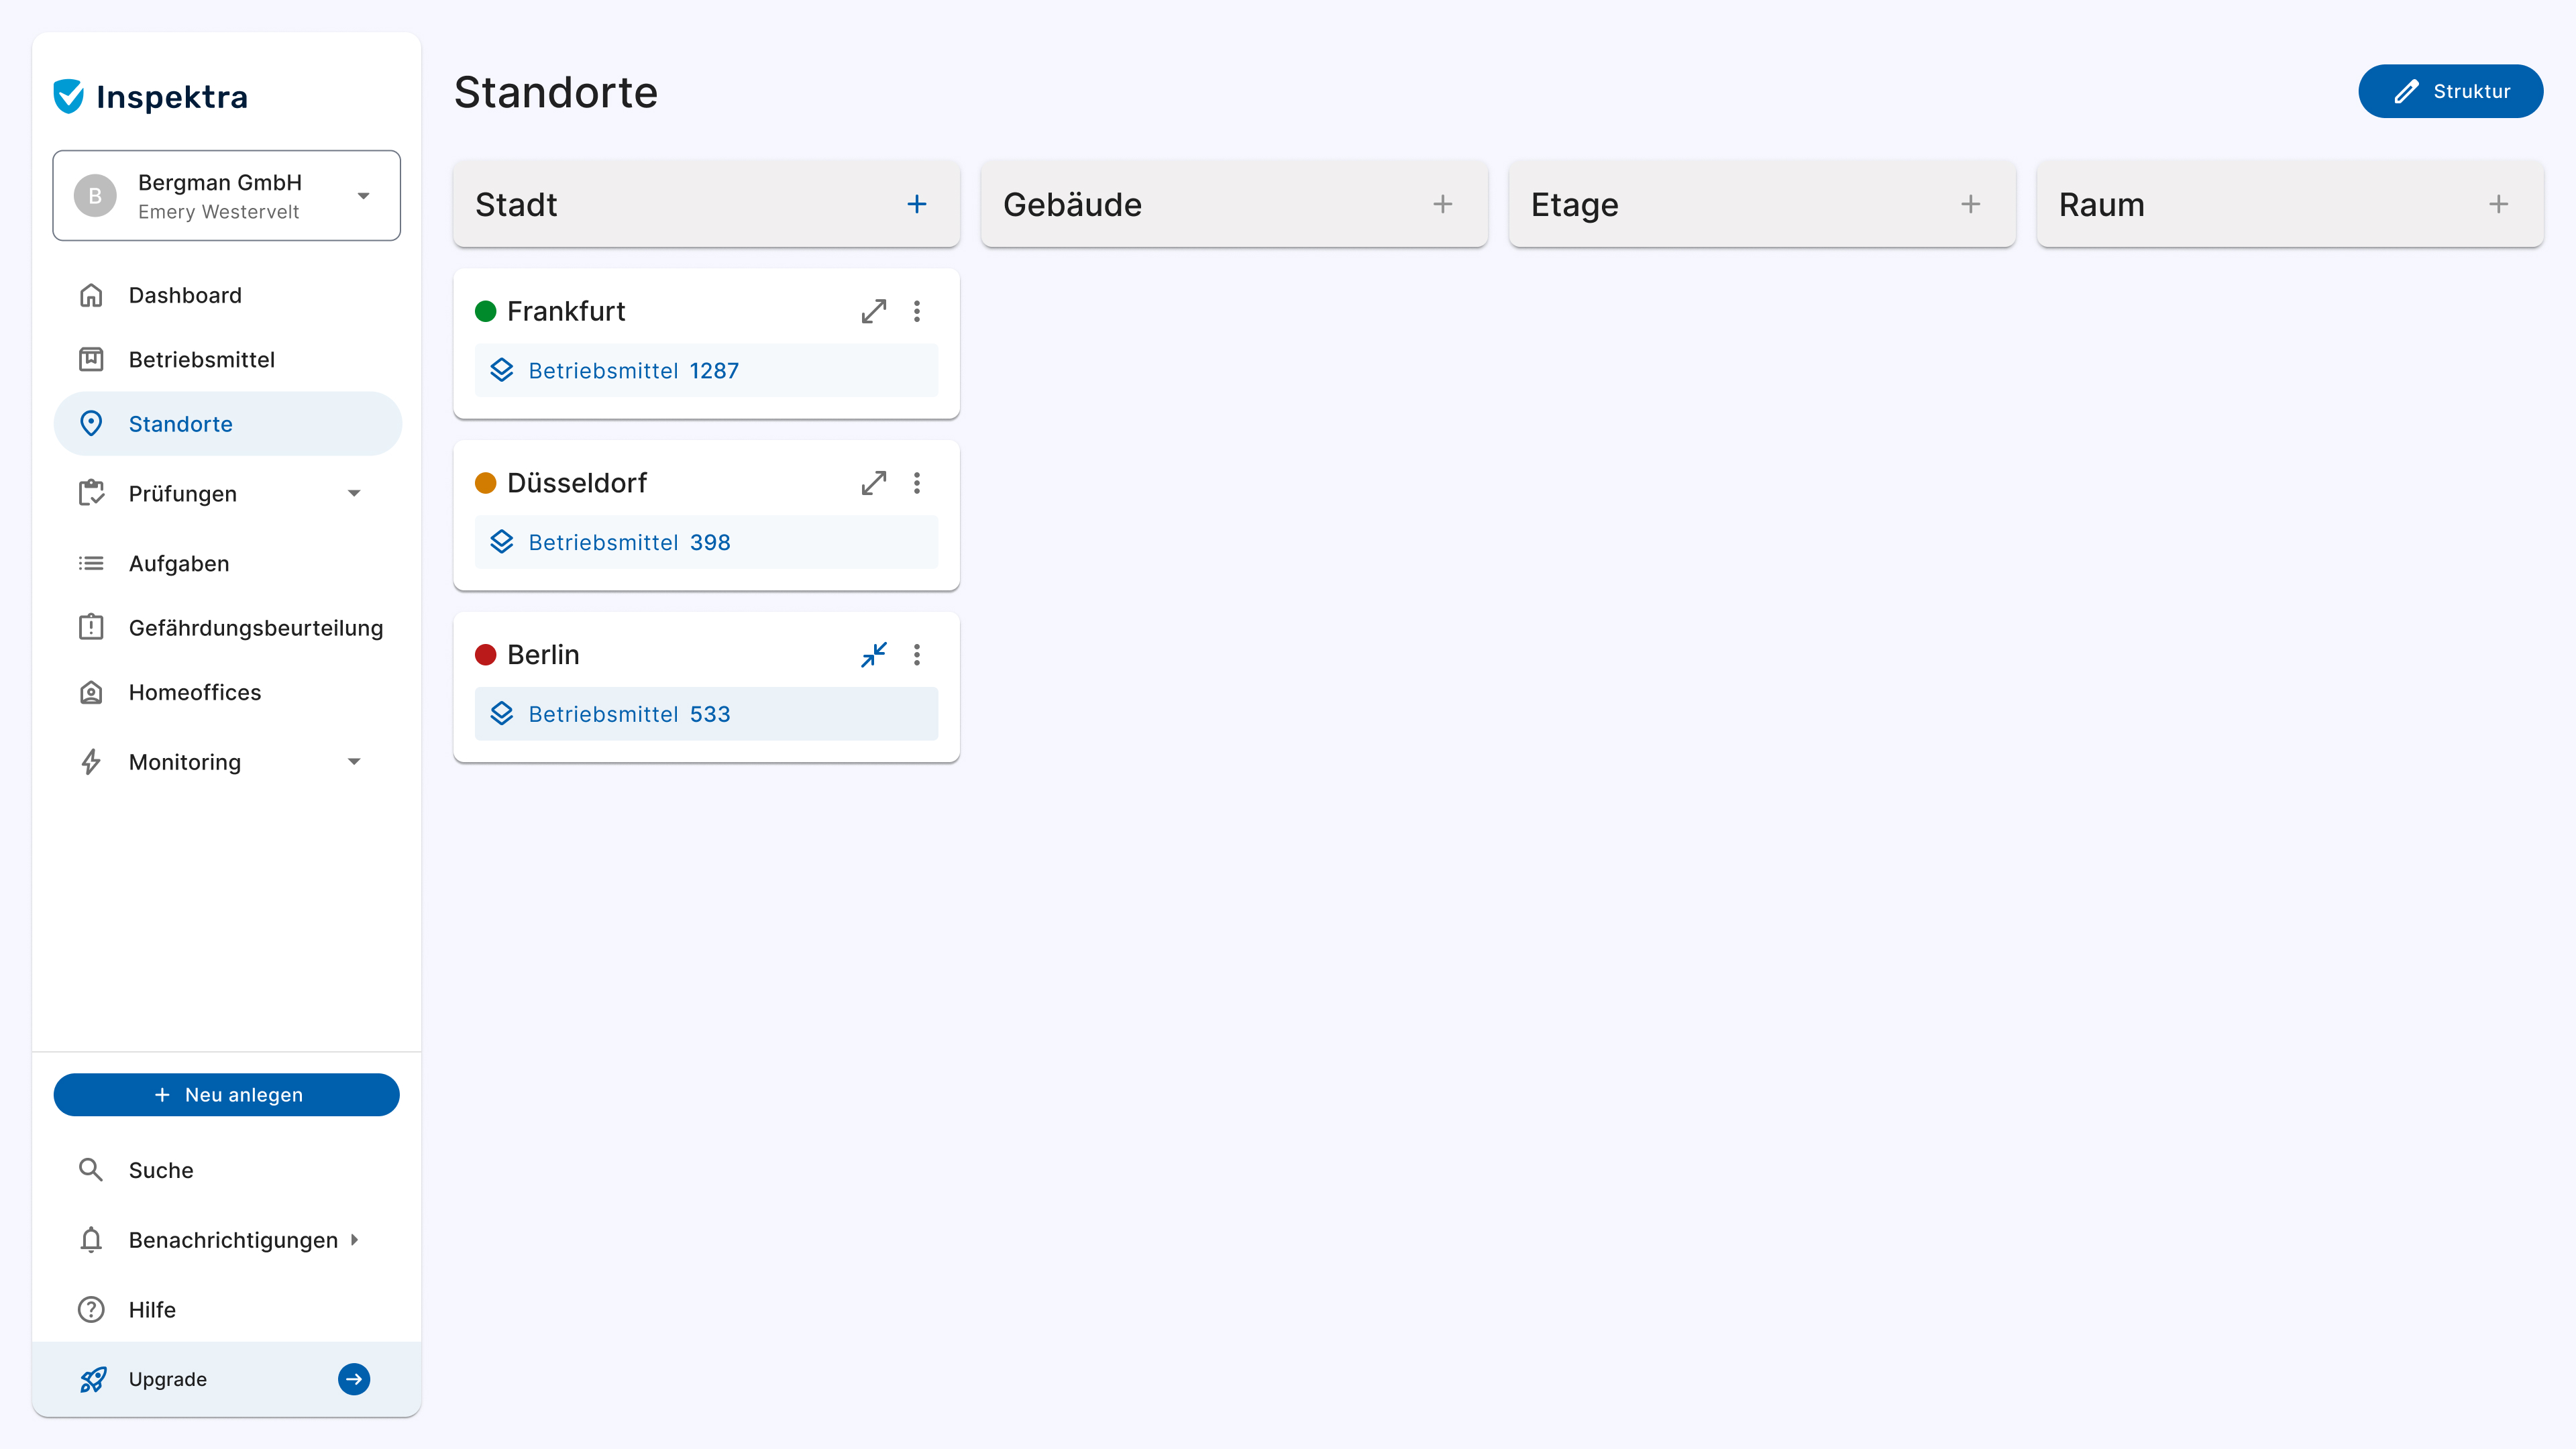Open Frankfurt Betriebsmittel 1287 link
Viewport: 2576px width, 1449px height.
633,370
